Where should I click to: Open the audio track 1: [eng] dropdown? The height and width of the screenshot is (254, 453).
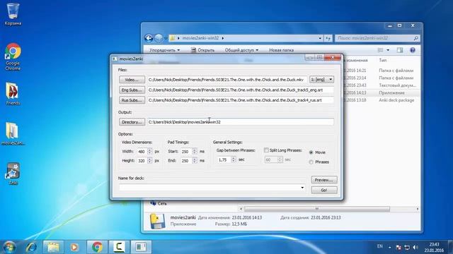(x=321, y=80)
